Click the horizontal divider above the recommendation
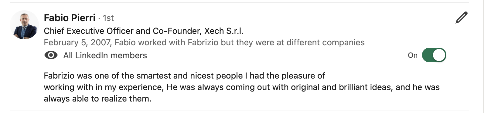484x113 pixels. click(x=239, y=3)
